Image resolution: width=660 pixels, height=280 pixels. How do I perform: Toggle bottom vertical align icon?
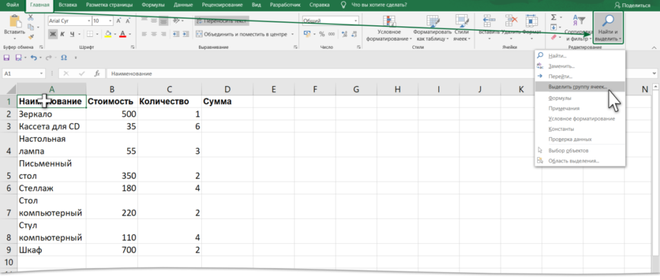[x=163, y=21]
